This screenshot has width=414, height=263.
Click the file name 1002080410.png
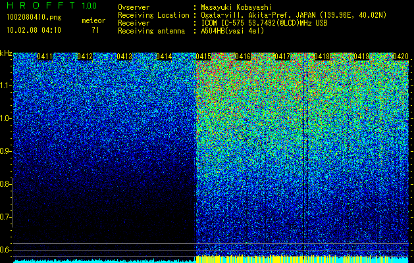pyautogui.click(x=34, y=18)
